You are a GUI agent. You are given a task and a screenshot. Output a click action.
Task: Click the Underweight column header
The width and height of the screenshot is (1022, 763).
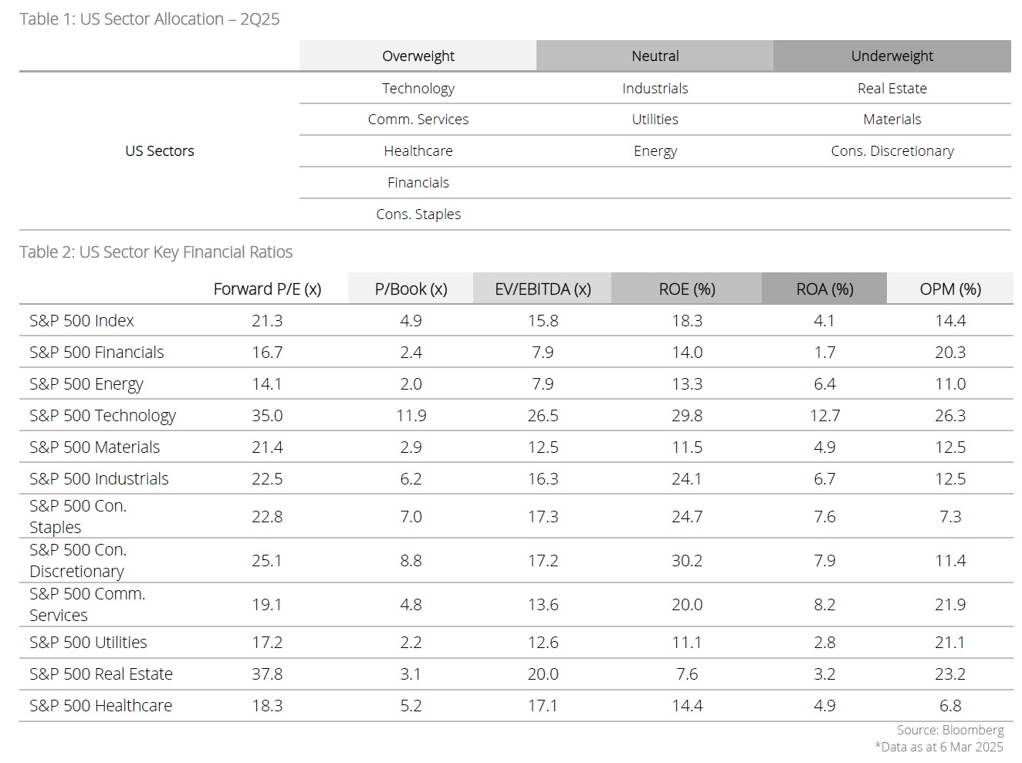[892, 56]
